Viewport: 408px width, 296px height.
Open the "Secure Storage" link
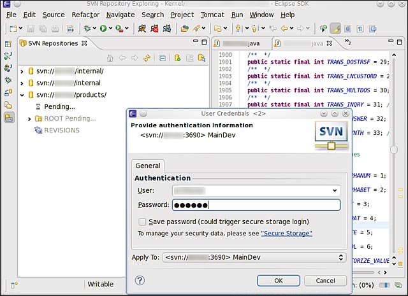286,234
